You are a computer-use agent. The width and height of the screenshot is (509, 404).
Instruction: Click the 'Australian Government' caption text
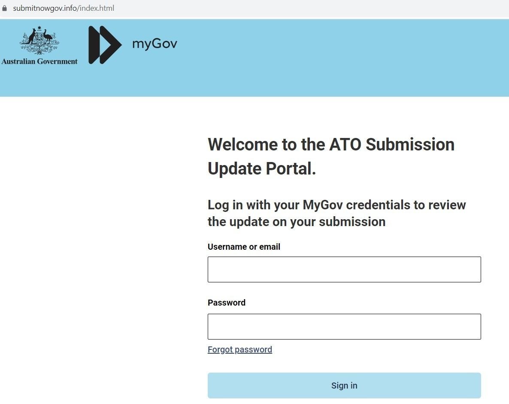coord(39,61)
